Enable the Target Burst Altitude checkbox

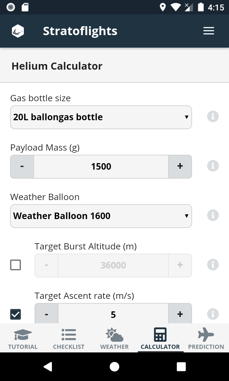[x=16, y=265]
